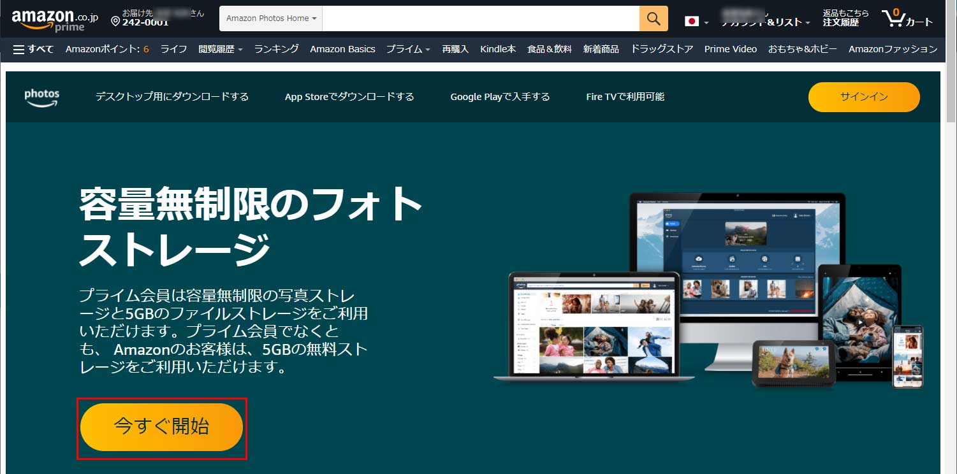Click the delivery location pin icon
Image resolution: width=957 pixels, height=474 pixels.
115,22
